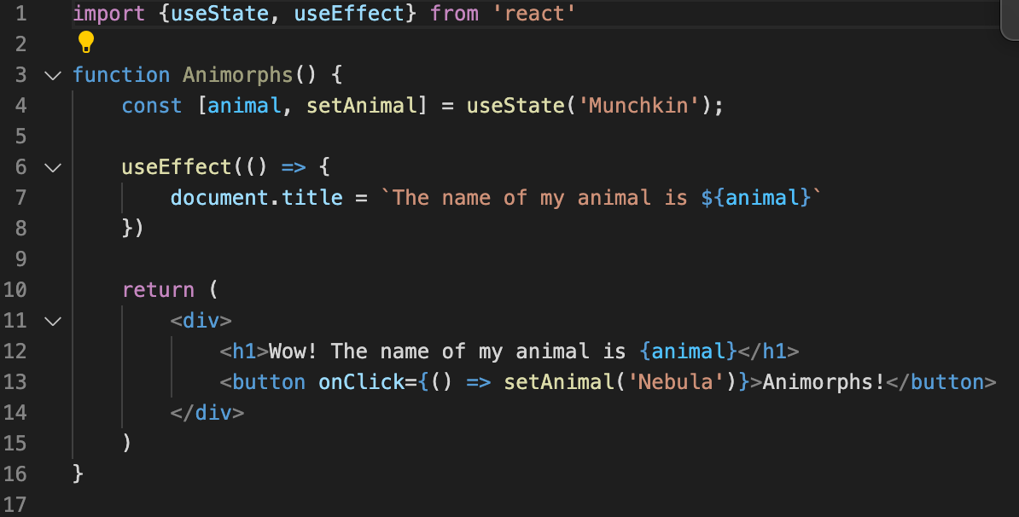Select line number 1 in the gutter
The image size is (1019, 517).
pos(20,14)
